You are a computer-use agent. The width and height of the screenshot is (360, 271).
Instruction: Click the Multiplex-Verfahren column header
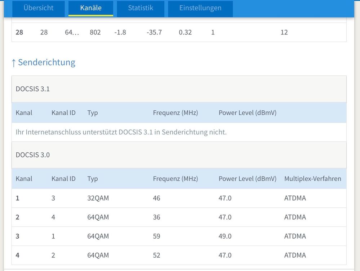pyautogui.click(x=312, y=179)
